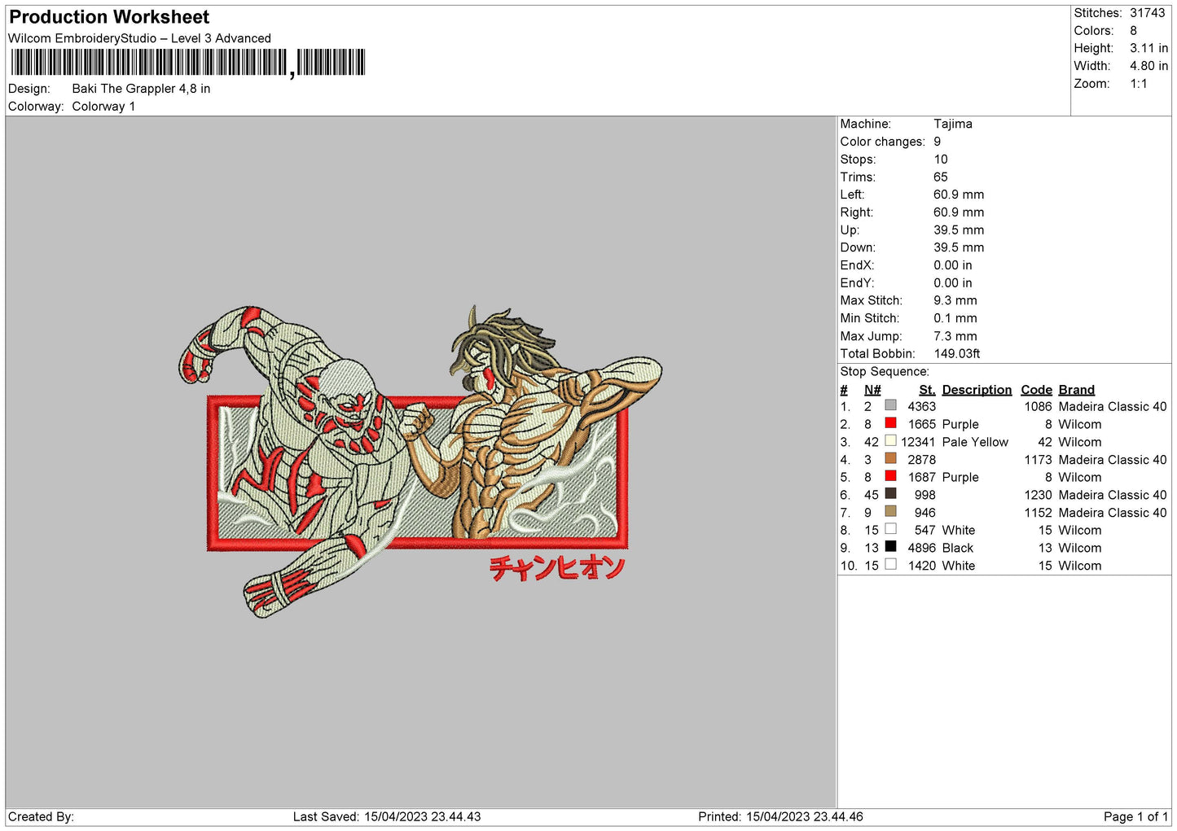The height and width of the screenshot is (831, 1177).
Task: Click the Total Bobbin value 149.03ft
Action: pyautogui.click(x=956, y=354)
